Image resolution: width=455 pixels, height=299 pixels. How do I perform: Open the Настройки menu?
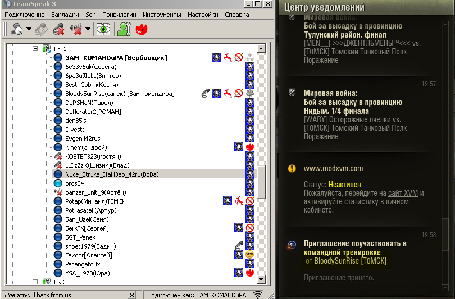click(203, 15)
